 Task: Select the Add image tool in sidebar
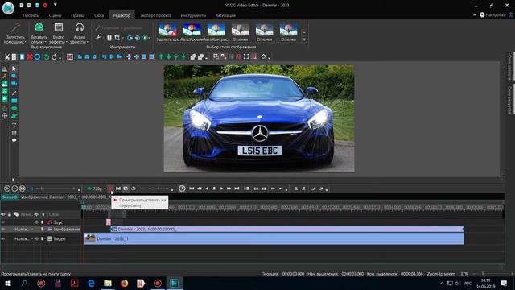[4, 84]
